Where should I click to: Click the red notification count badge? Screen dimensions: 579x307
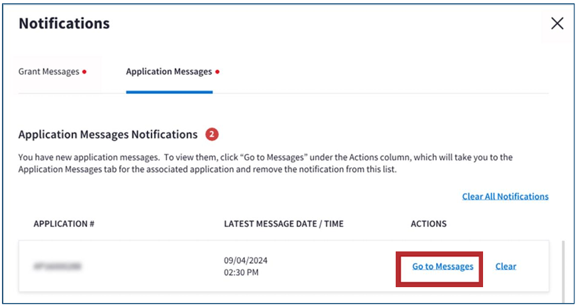tap(212, 134)
